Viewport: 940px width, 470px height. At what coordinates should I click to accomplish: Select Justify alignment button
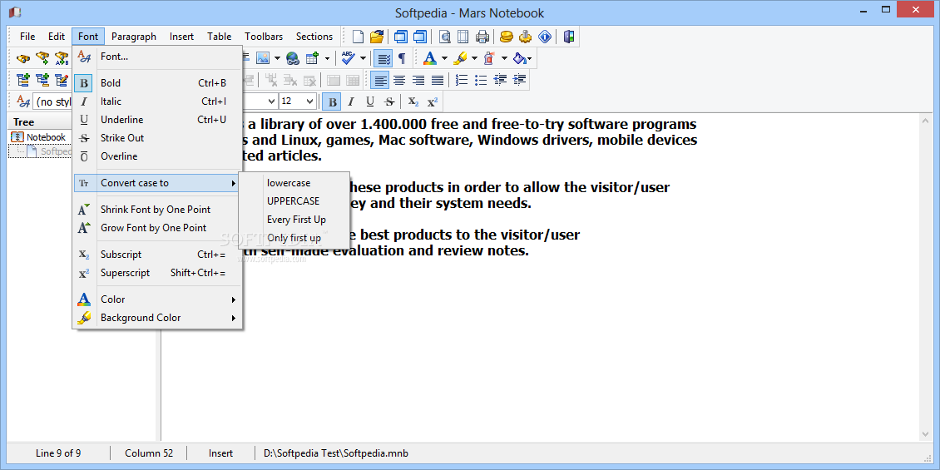point(438,80)
